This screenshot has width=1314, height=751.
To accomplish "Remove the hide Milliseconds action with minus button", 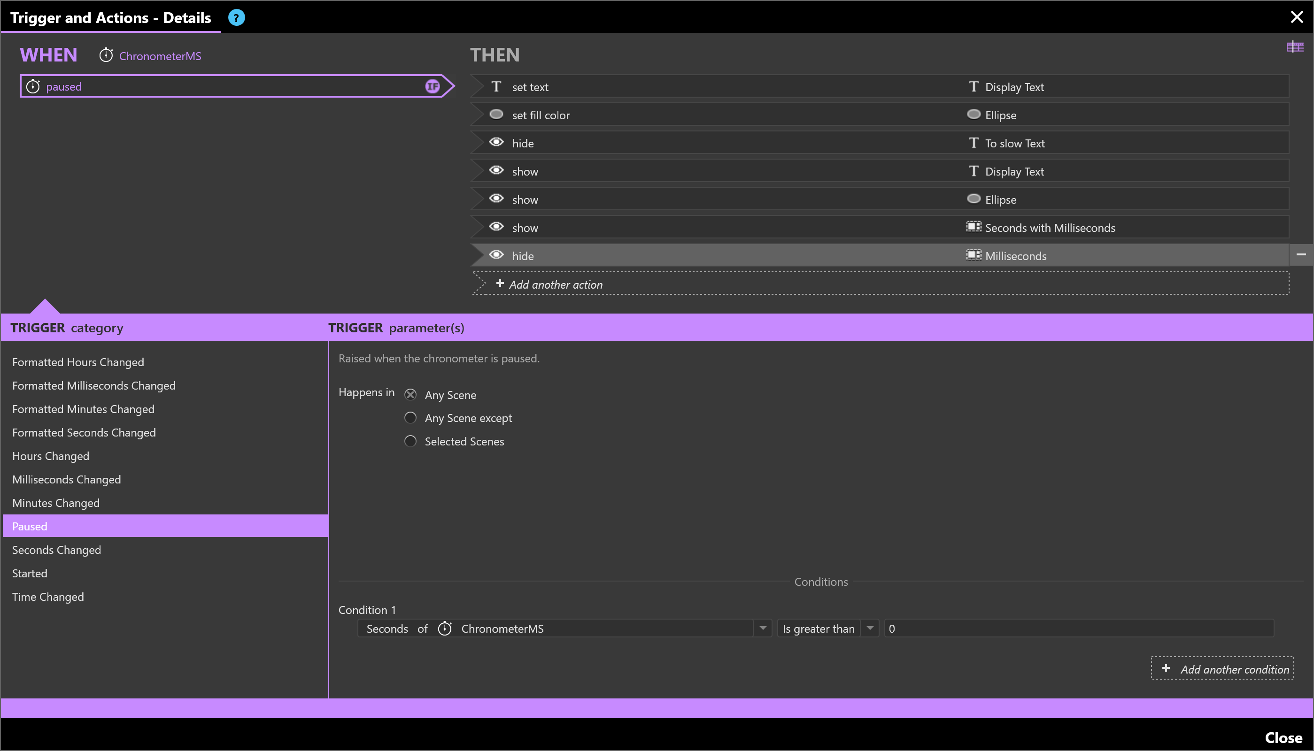I will (1301, 254).
